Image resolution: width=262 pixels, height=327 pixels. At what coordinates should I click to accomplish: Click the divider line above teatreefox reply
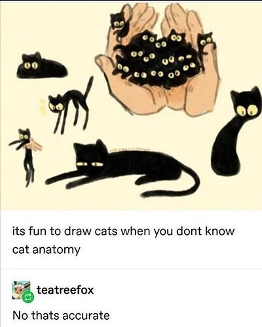click(x=131, y=269)
